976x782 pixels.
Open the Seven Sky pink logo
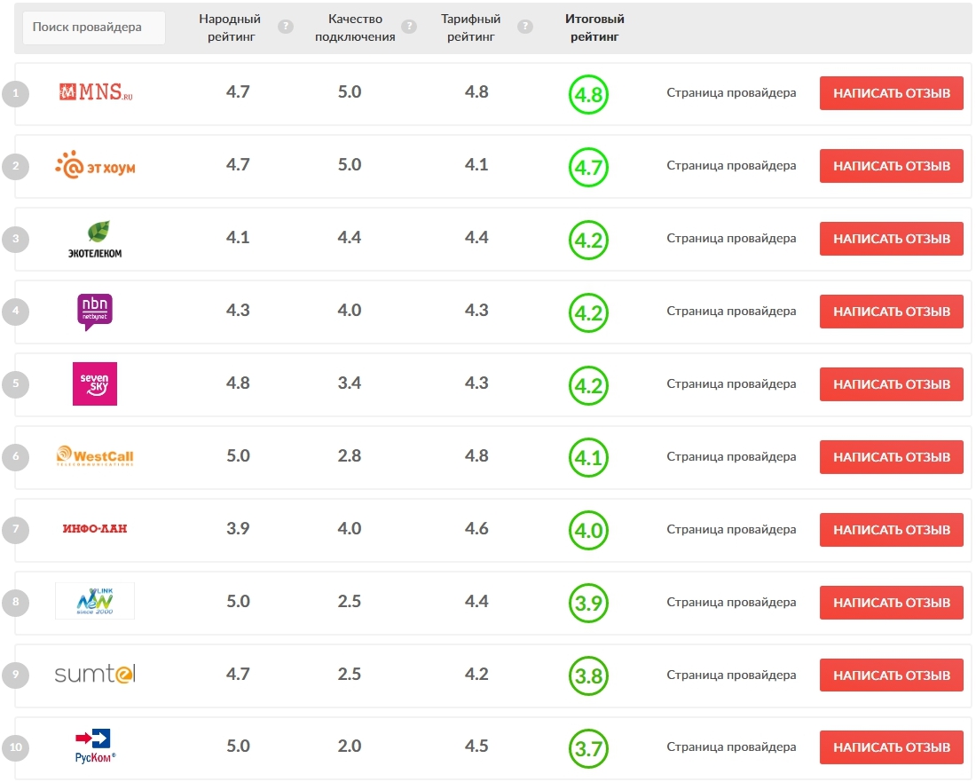pos(95,383)
